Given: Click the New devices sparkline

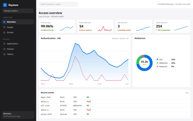Looking at the screenshot, I should pos(143,28).
